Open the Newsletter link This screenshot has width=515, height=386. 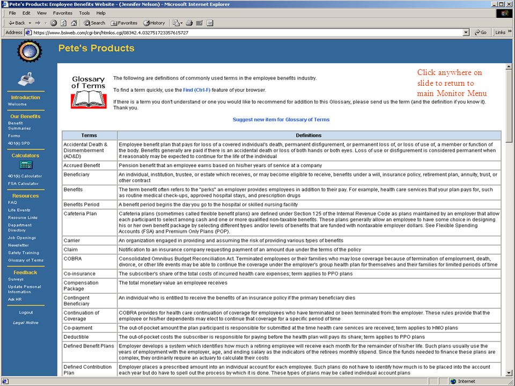click(18, 245)
